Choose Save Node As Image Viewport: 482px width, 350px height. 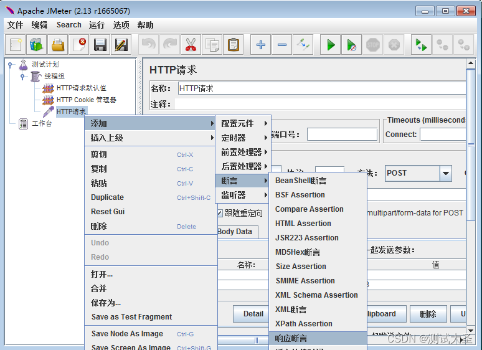[x=151, y=334]
